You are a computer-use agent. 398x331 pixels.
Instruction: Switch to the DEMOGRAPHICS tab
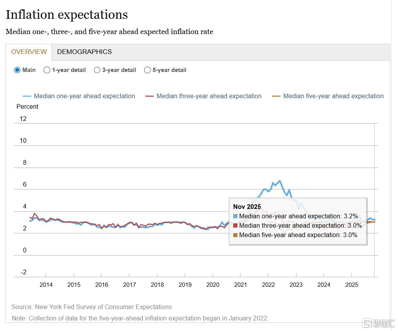[84, 52]
